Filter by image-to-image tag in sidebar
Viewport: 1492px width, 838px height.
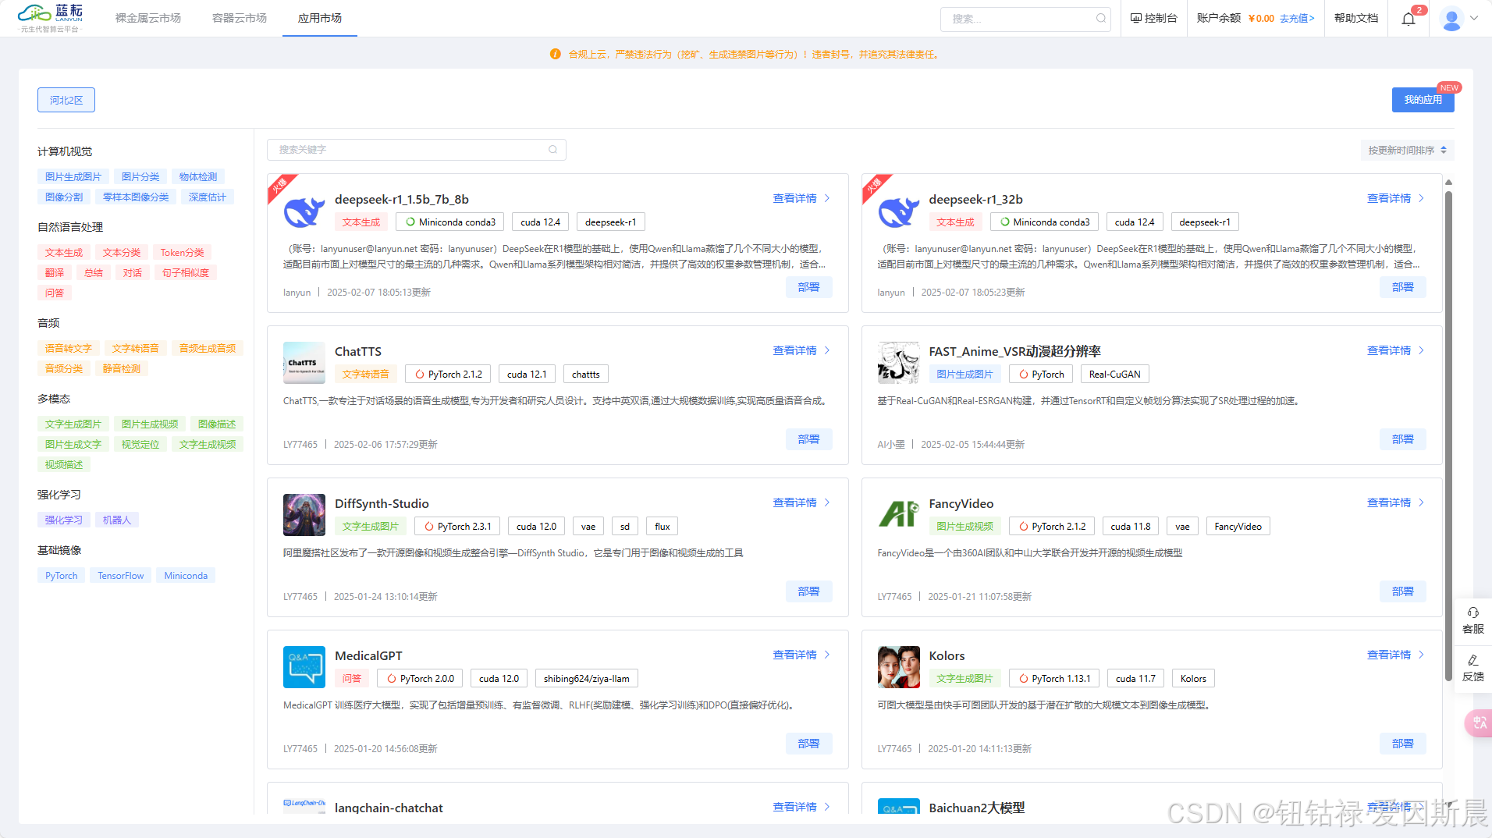73,177
